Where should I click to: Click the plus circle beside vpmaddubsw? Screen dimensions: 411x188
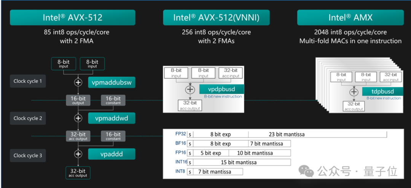pos(78,82)
